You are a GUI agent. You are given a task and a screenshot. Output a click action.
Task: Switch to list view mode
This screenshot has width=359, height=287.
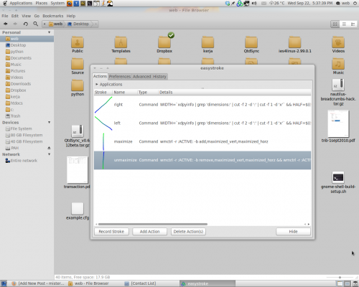coord(344,24)
